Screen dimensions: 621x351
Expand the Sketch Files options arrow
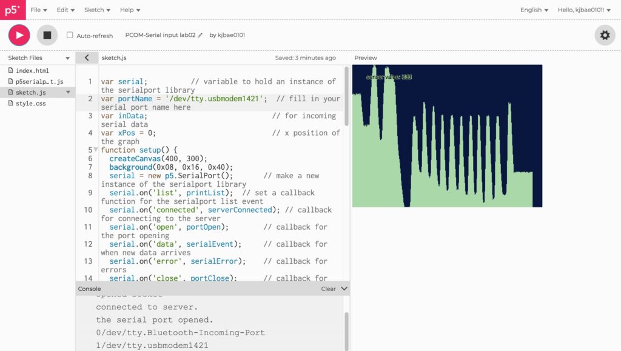(68, 58)
